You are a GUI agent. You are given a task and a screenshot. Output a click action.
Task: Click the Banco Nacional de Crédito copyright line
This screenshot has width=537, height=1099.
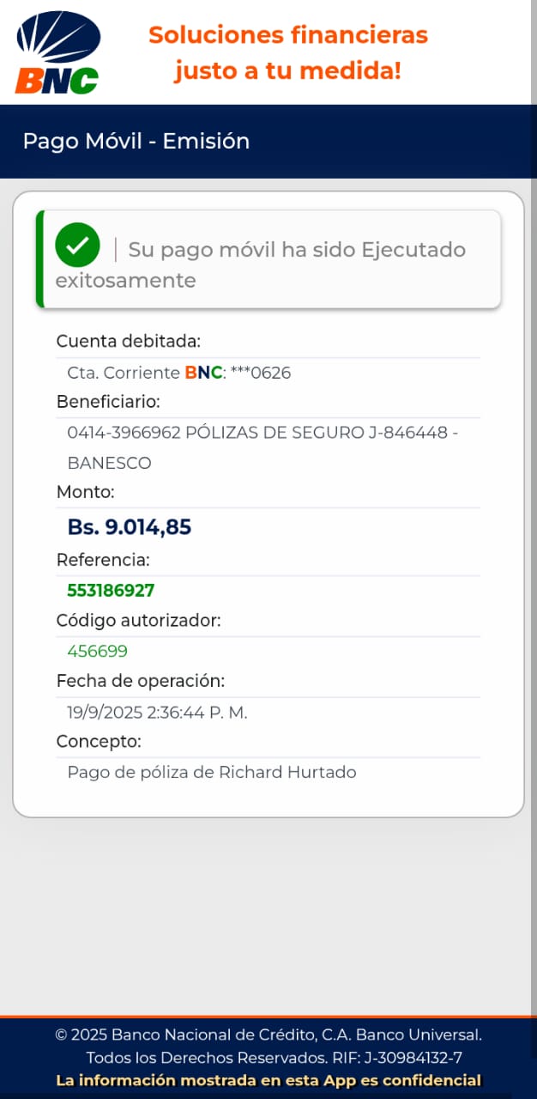(x=268, y=1035)
